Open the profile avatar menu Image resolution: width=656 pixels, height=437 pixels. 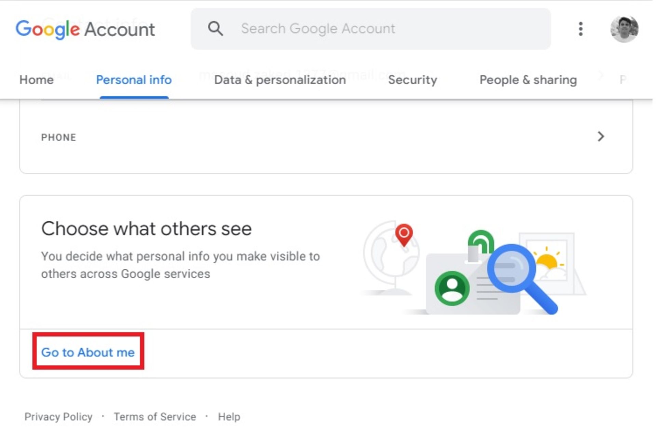click(x=624, y=29)
